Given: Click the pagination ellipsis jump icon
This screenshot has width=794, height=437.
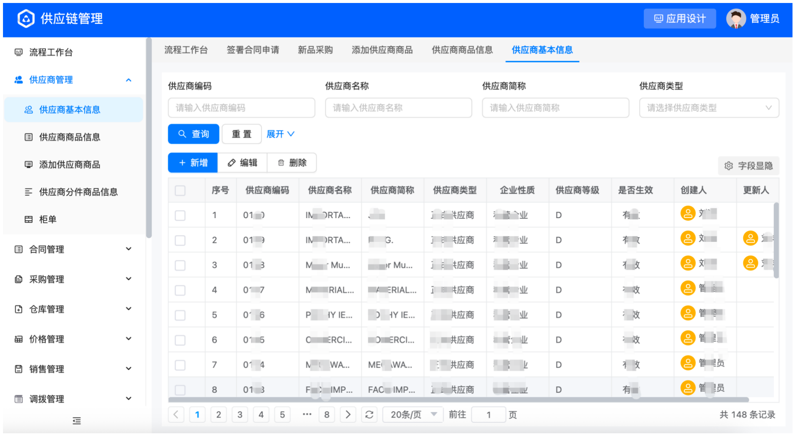Looking at the screenshot, I should pos(307,414).
